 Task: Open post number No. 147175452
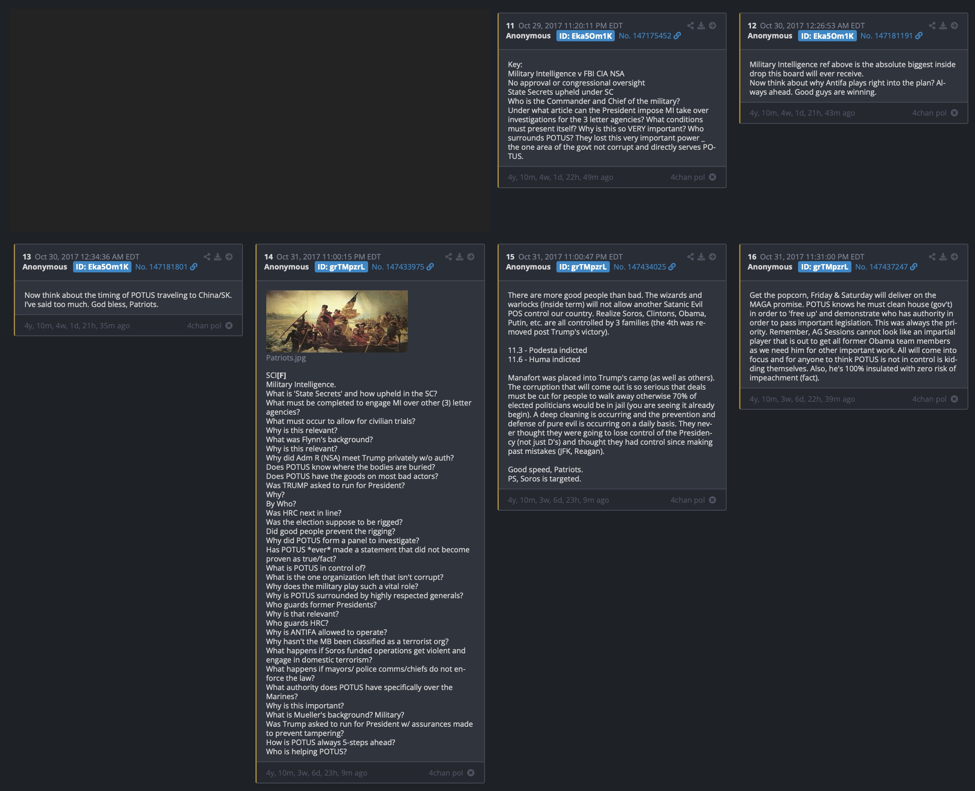(x=644, y=35)
